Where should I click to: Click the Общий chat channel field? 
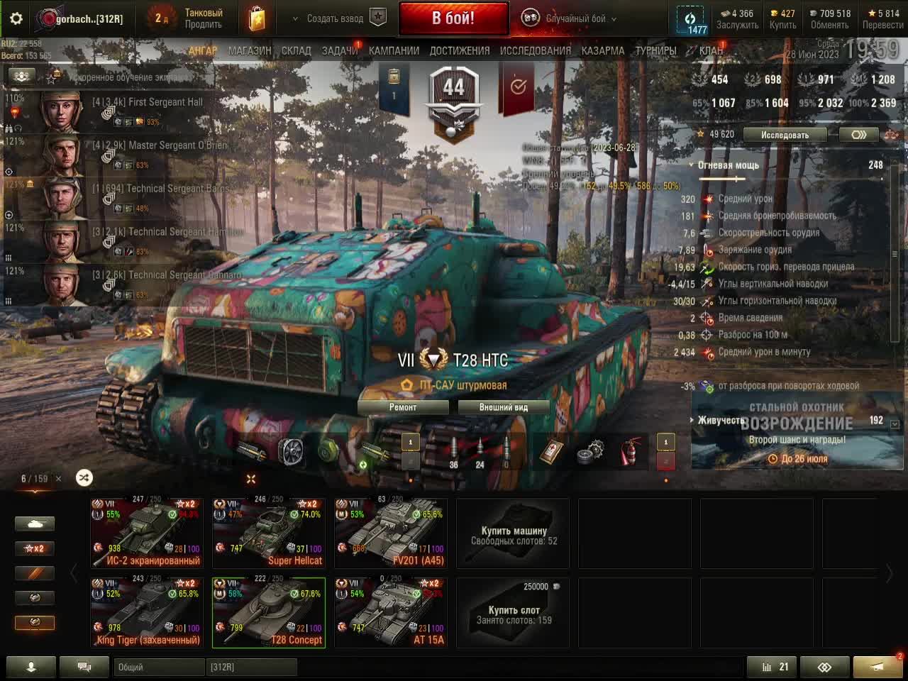coord(158,667)
